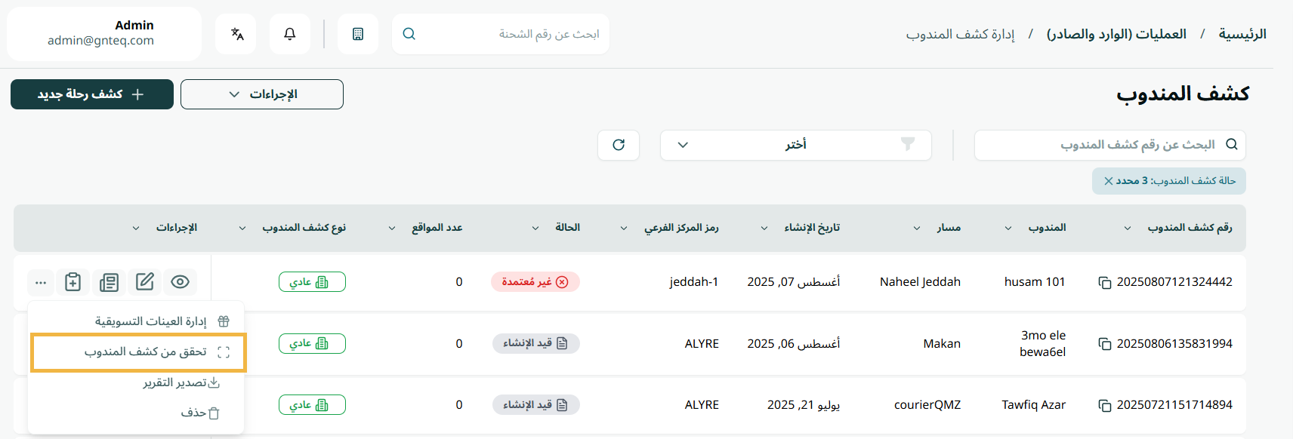Expand رمز المركز الفرعي column chevron
The image size is (1293, 439).
[x=624, y=228]
